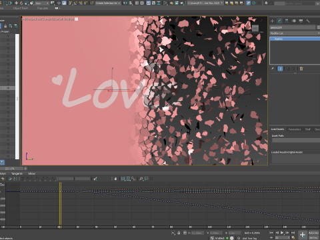Image resolution: width=320 pixels, height=240 pixels.
Task: Open the reference coordinate system dropdown
Action: (x=42, y=3)
